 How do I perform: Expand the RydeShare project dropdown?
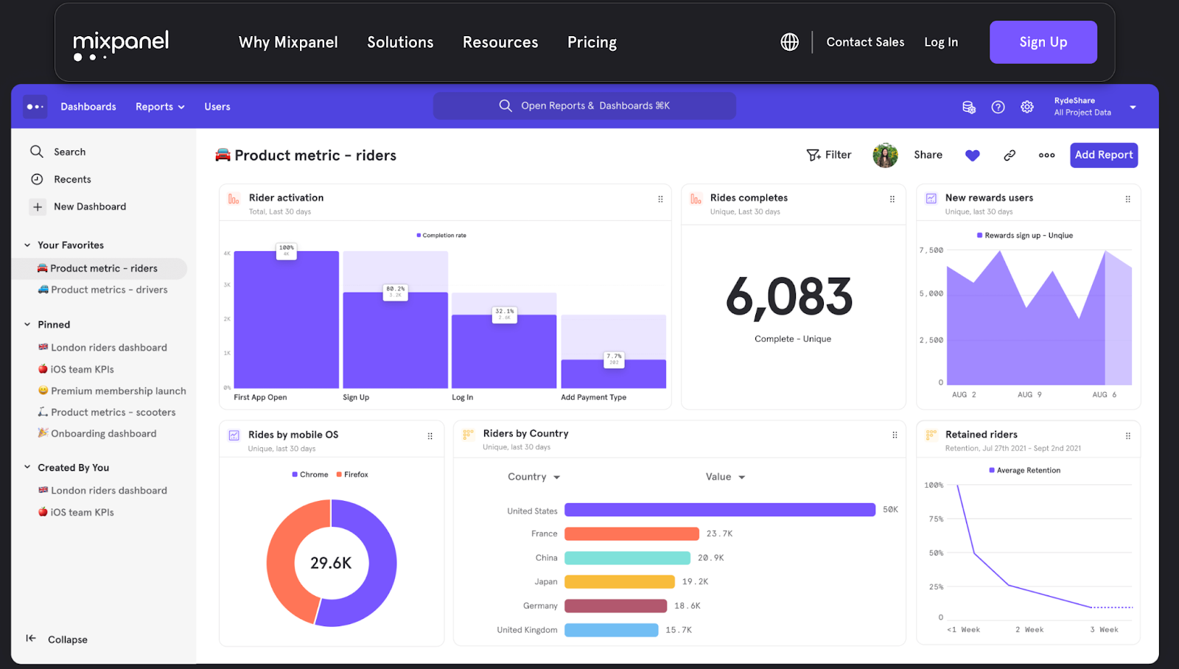1133,107
